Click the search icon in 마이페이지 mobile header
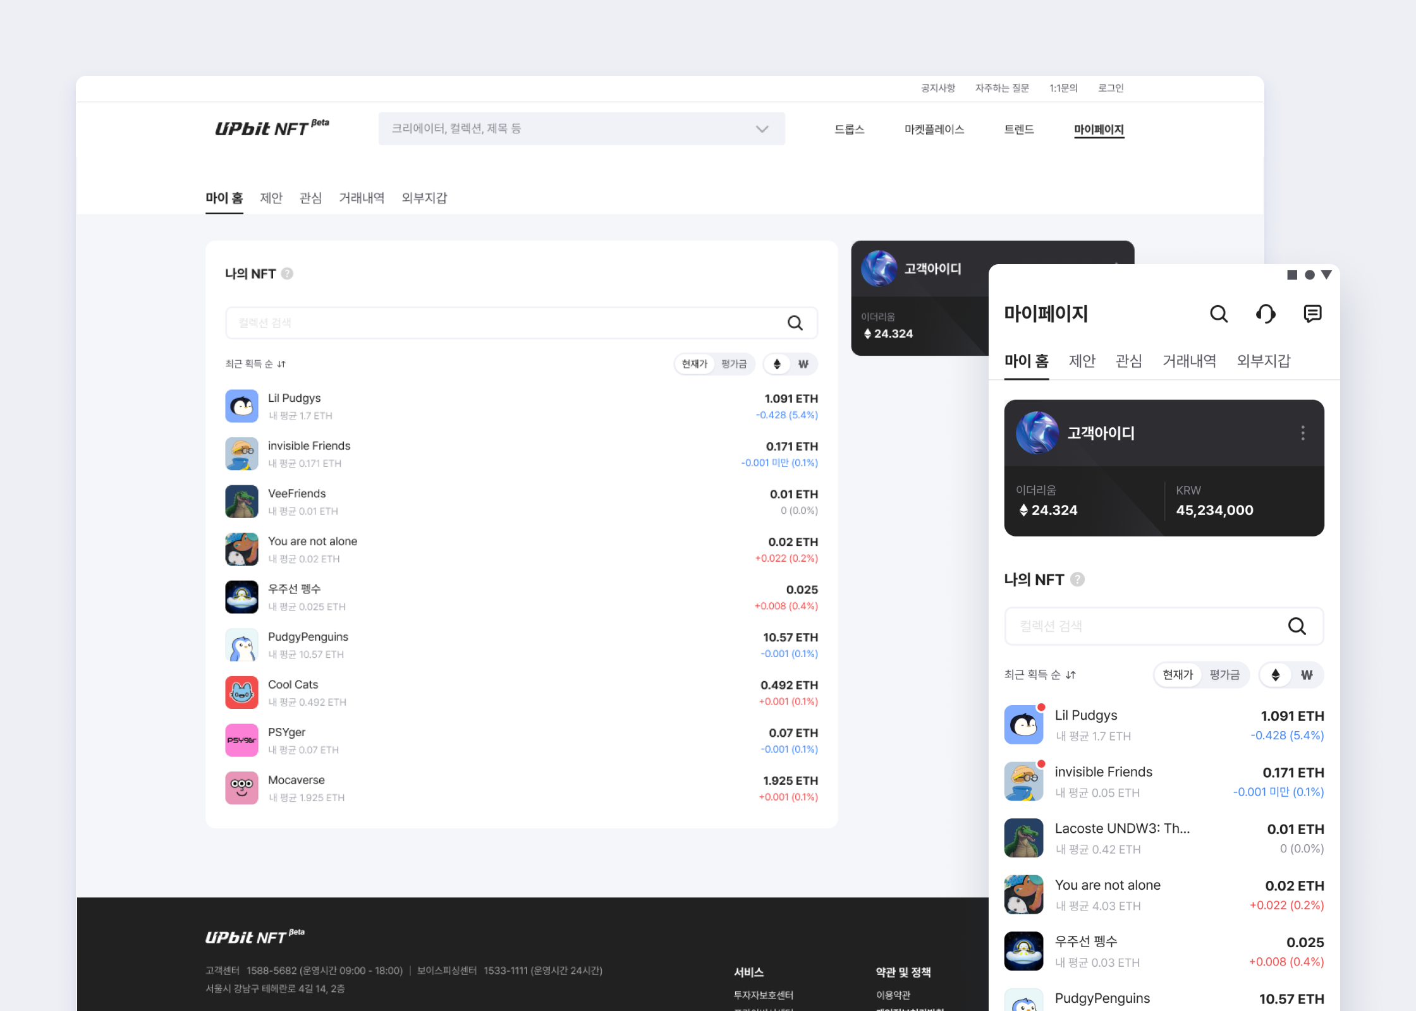This screenshot has width=1416, height=1011. 1219,314
